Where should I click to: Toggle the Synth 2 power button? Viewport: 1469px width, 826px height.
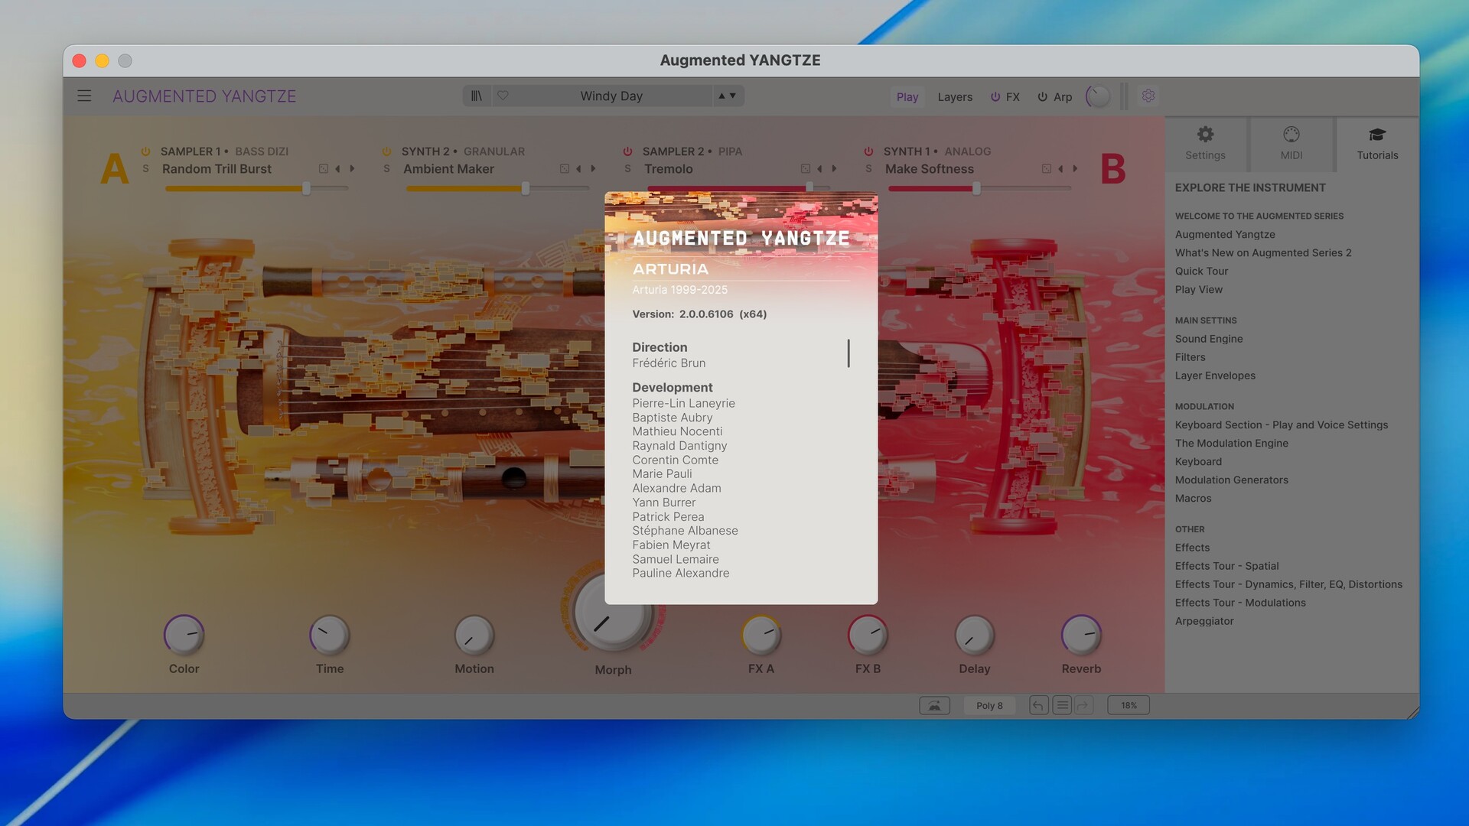tap(386, 151)
